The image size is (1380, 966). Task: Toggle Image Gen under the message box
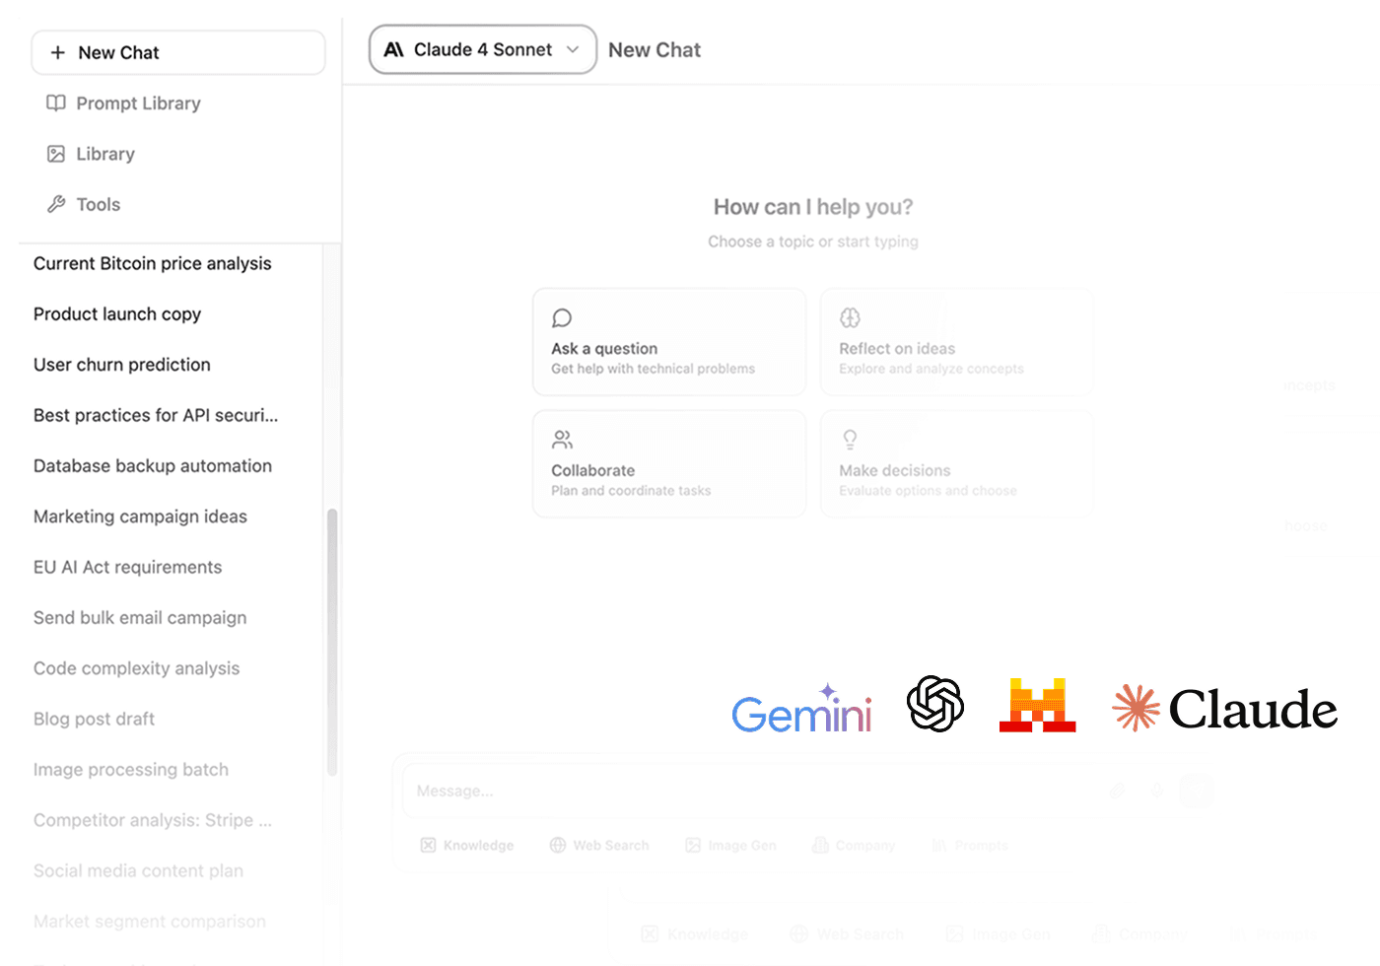730,846
